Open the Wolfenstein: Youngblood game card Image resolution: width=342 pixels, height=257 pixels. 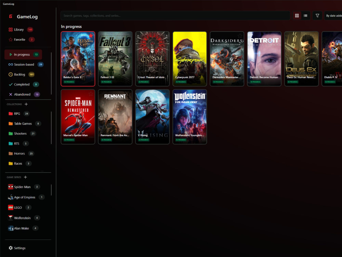(190, 117)
